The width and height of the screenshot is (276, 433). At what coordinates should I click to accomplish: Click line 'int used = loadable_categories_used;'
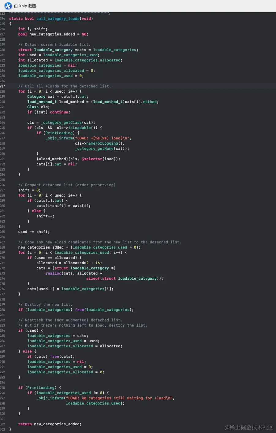(x=59, y=55)
